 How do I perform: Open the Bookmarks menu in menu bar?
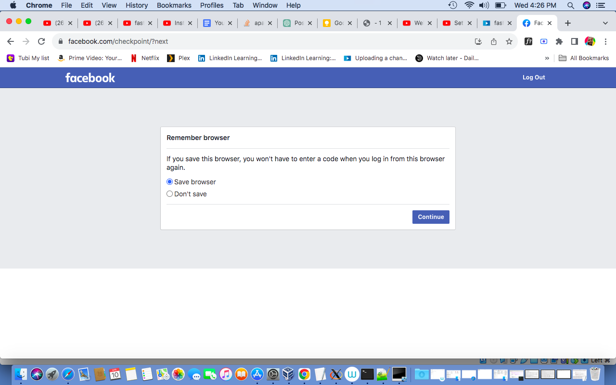(174, 5)
